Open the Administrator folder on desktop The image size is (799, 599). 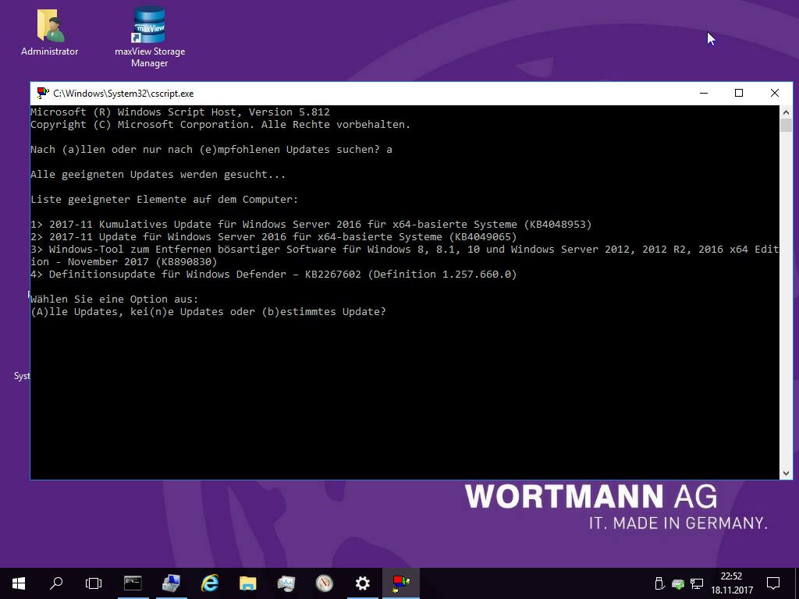(50, 33)
